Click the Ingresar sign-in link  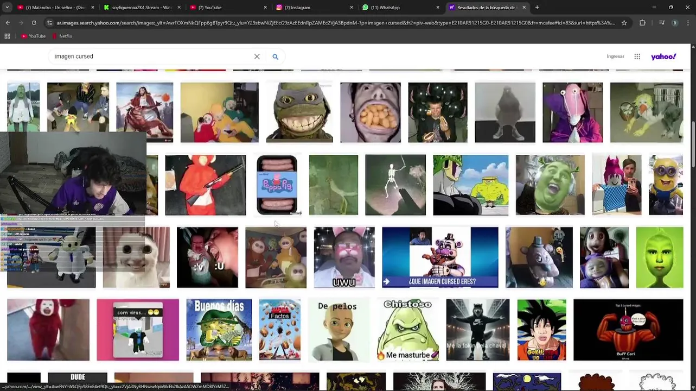click(x=615, y=56)
